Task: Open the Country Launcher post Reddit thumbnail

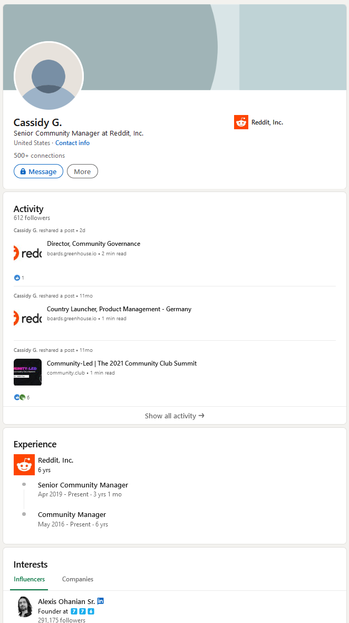Action: 27,318
